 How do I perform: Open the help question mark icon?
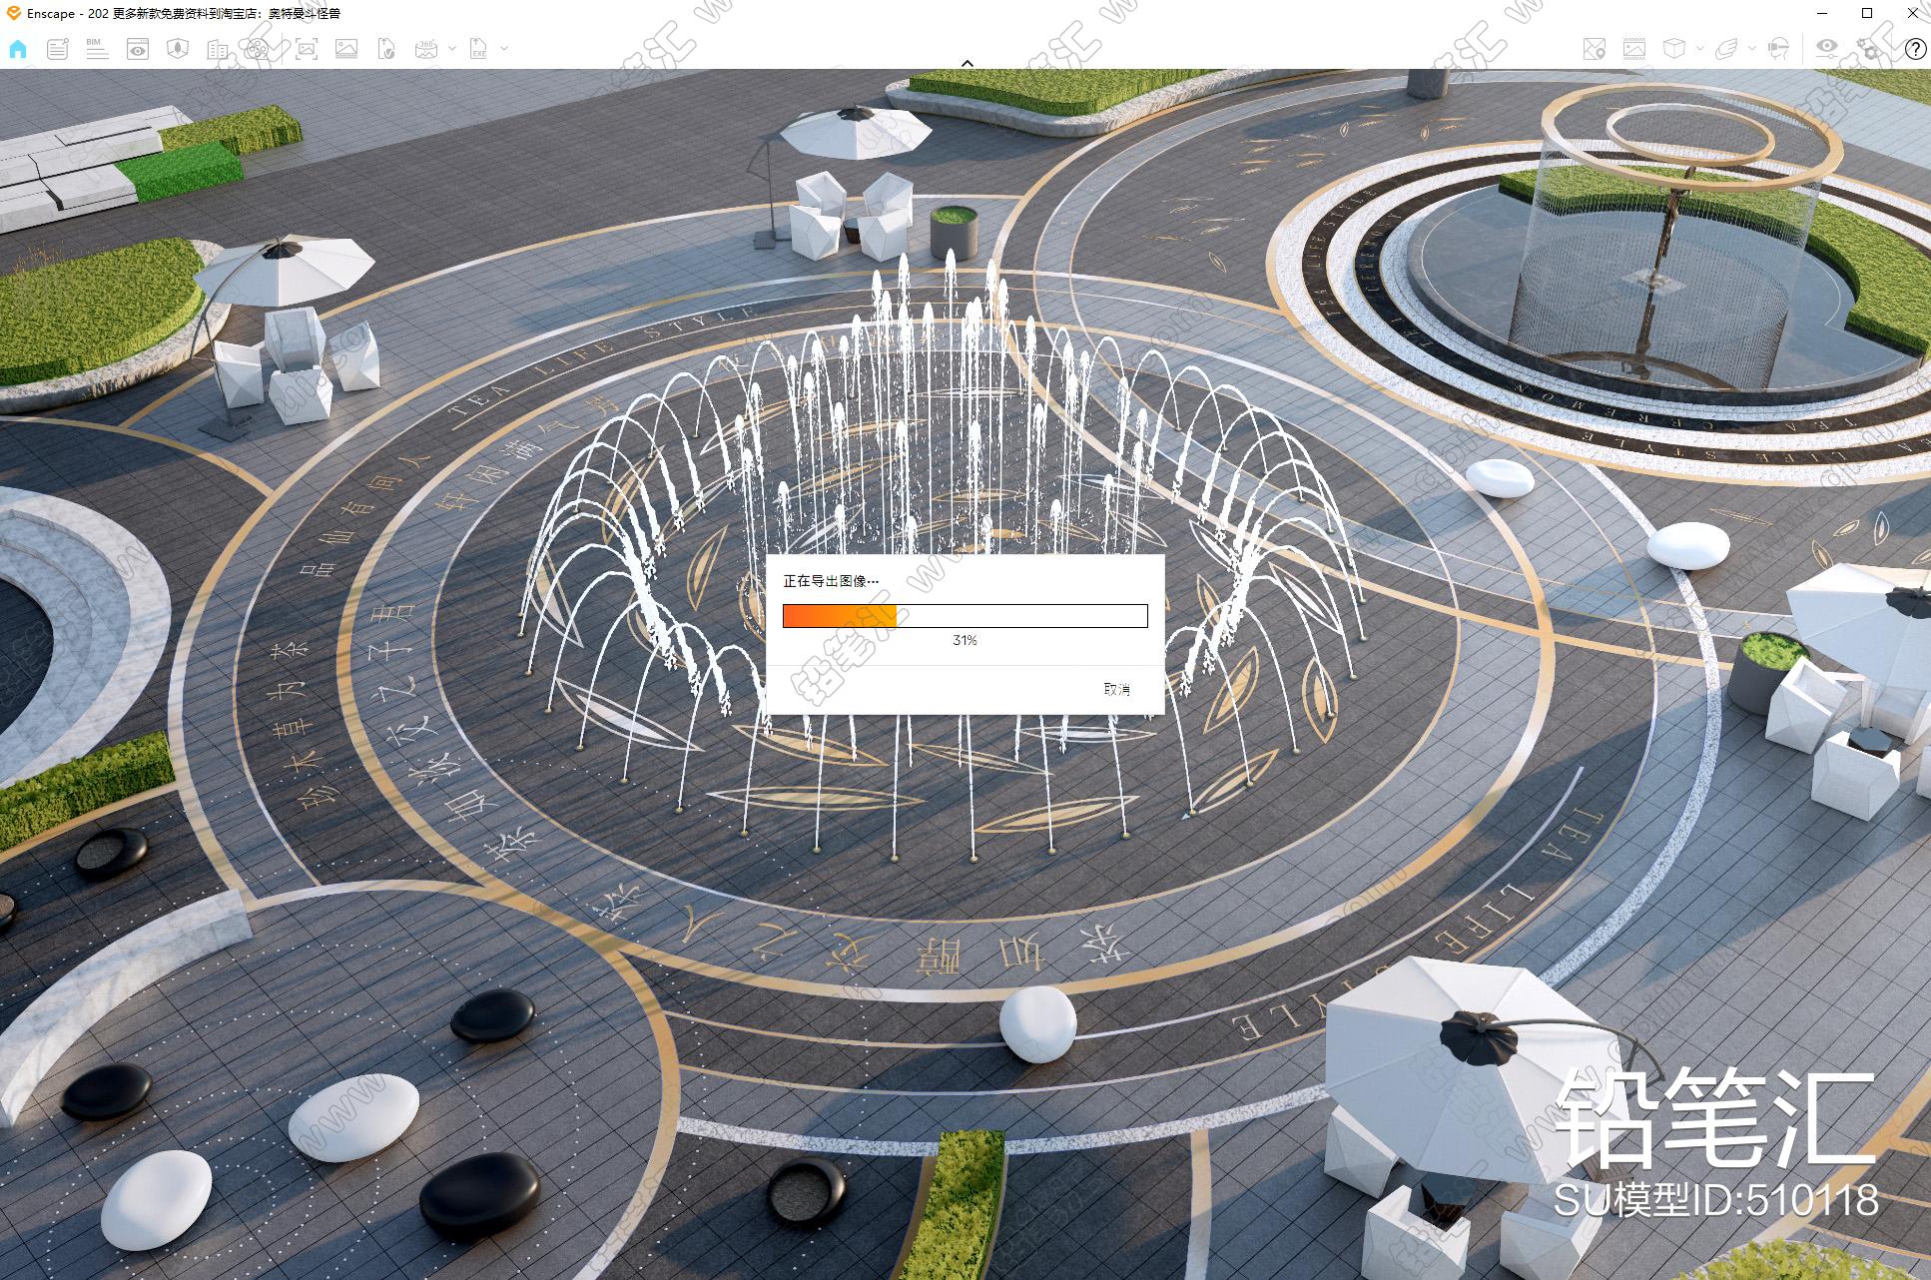pos(1915,49)
